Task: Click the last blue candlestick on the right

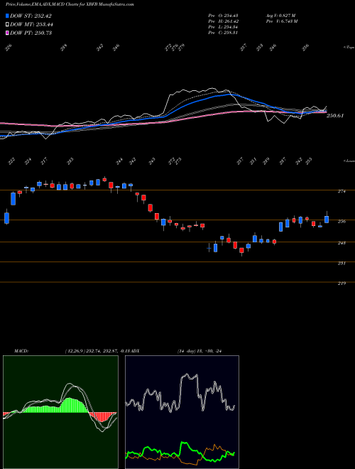Action: click(x=327, y=220)
